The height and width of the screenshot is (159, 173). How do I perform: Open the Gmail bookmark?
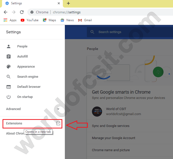(x=85, y=20)
